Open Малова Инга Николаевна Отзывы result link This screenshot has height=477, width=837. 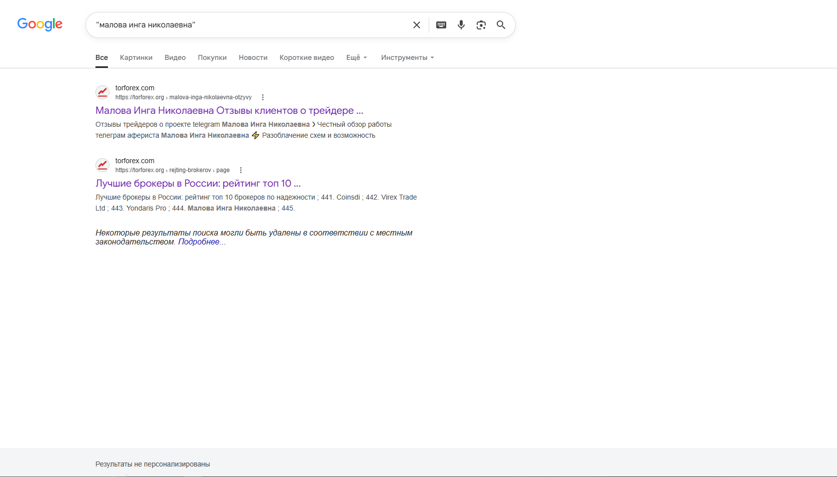(229, 110)
